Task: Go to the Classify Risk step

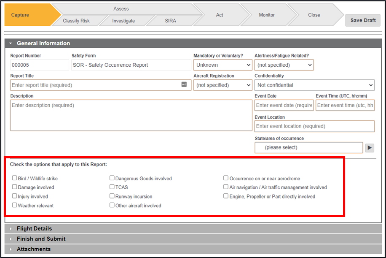Action: point(76,21)
